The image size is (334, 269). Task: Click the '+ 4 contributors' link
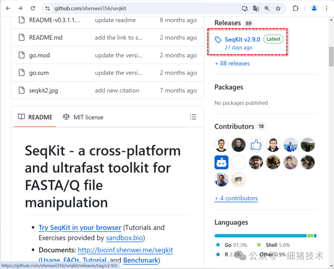coord(236,198)
